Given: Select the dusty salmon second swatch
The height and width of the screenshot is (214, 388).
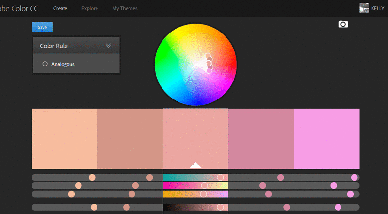Looking at the screenshot, I should pos(130,139).
